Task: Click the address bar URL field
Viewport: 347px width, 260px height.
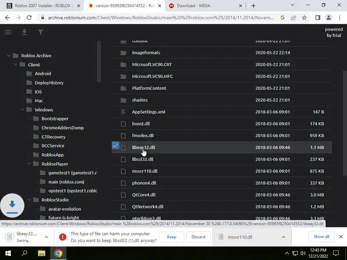Action: 161,18
